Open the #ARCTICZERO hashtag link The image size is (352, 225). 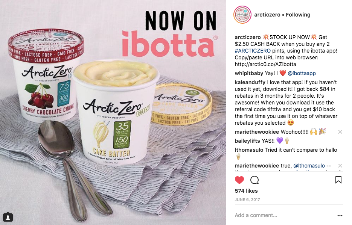click(x=253, y=51)
